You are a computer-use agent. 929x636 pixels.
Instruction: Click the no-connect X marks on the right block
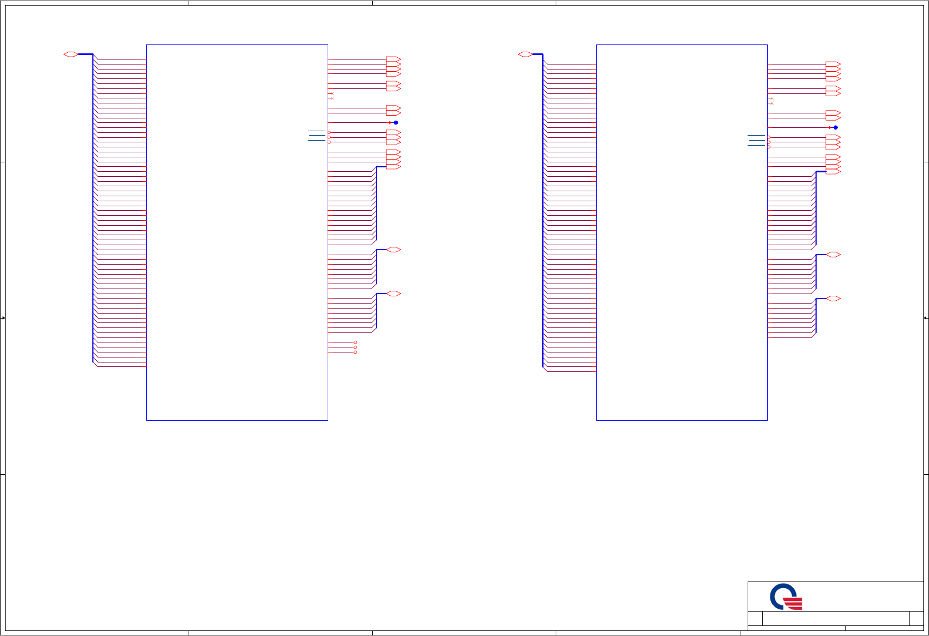click(x=771, y=101)
